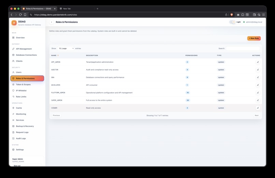Click the + New Role button
This screenshot has height=178, width=275.
(254, 38)
